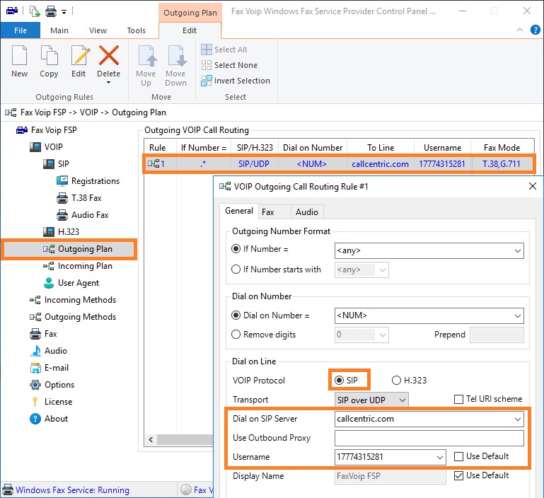Viewport: 544px width, 498px height.
Task: Select the Remove digits radio button
Action: [236, 334]
